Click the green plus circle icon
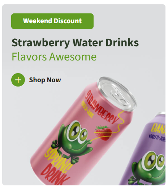168x189 pixels. (18, 80)
